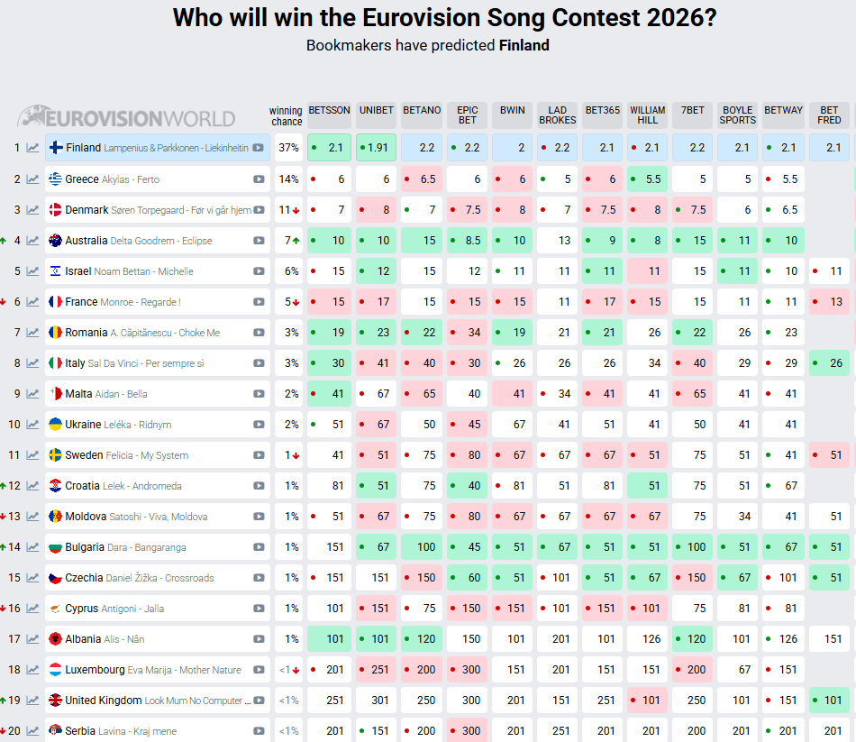Click Finland's 37% winning chance
This screenshot has width=856, height=742.
[x=288, y=148]
